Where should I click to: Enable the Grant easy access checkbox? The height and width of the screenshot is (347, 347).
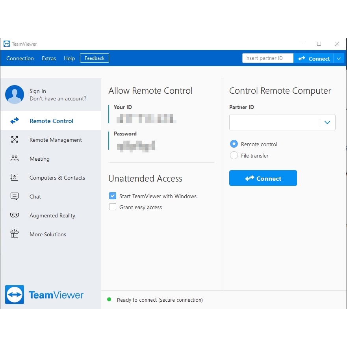coord(112,207)
